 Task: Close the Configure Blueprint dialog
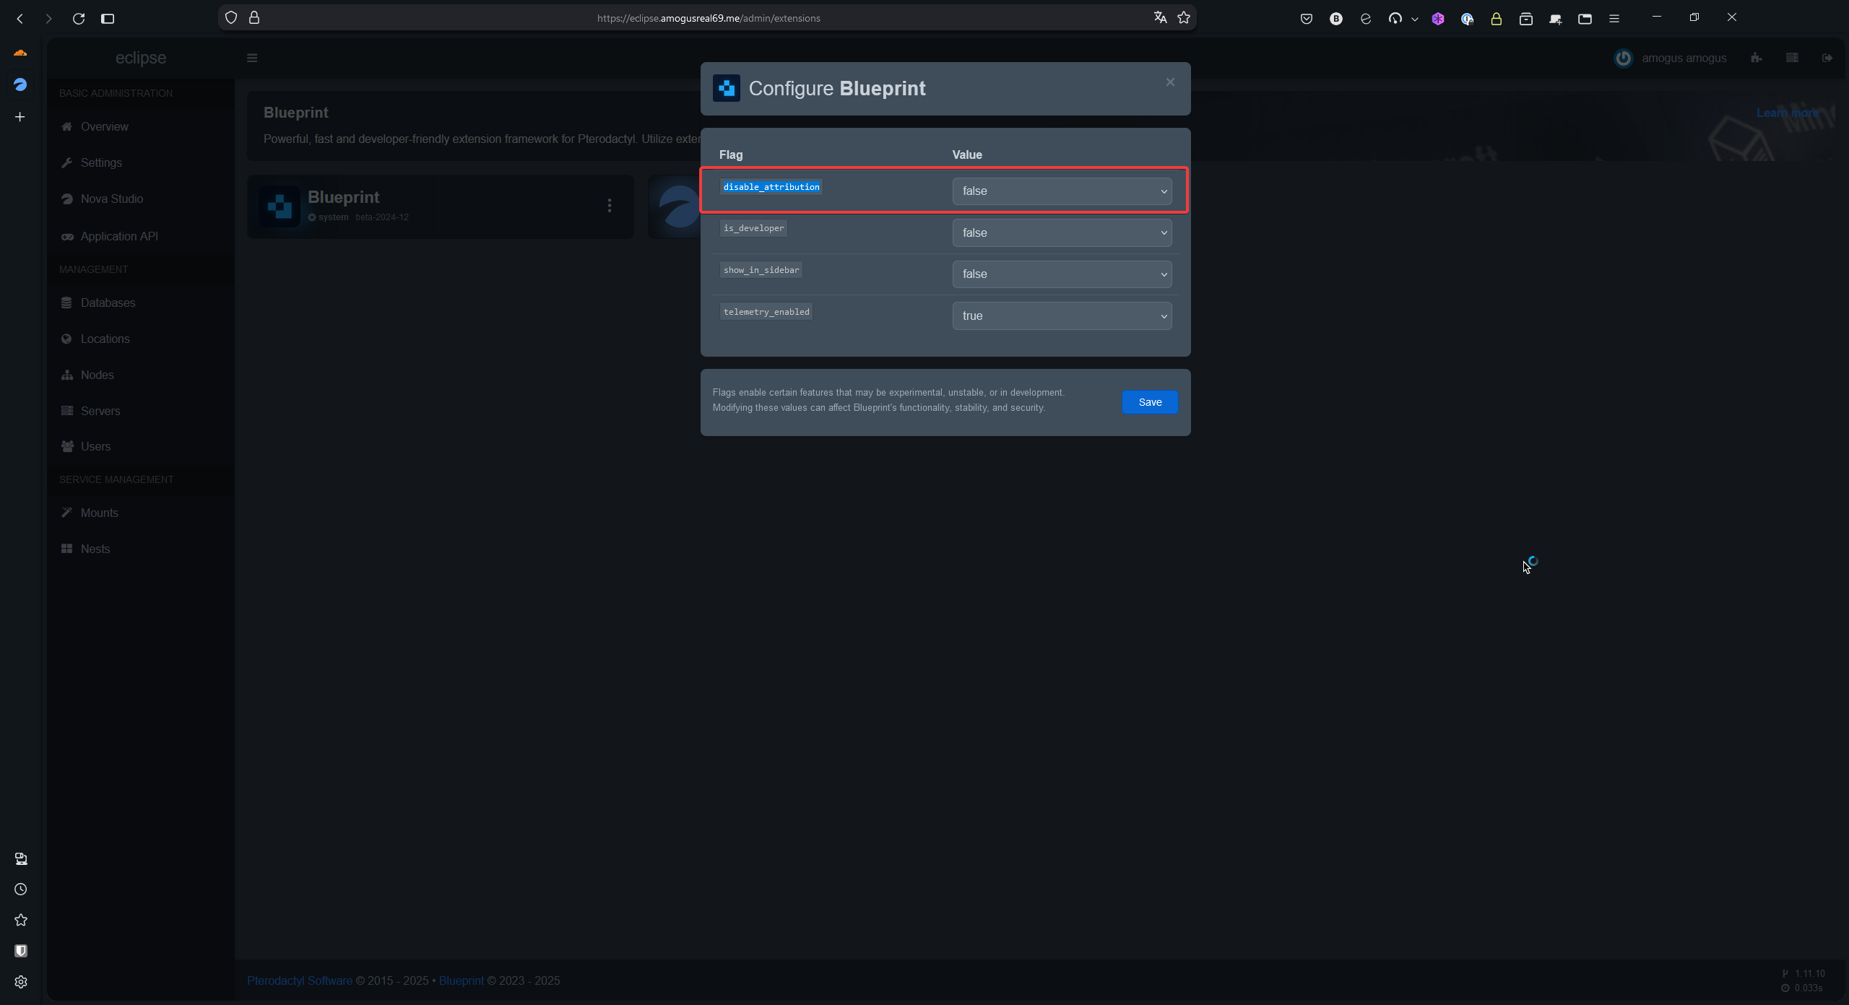pyautogui.click(x=1170, y=82)
